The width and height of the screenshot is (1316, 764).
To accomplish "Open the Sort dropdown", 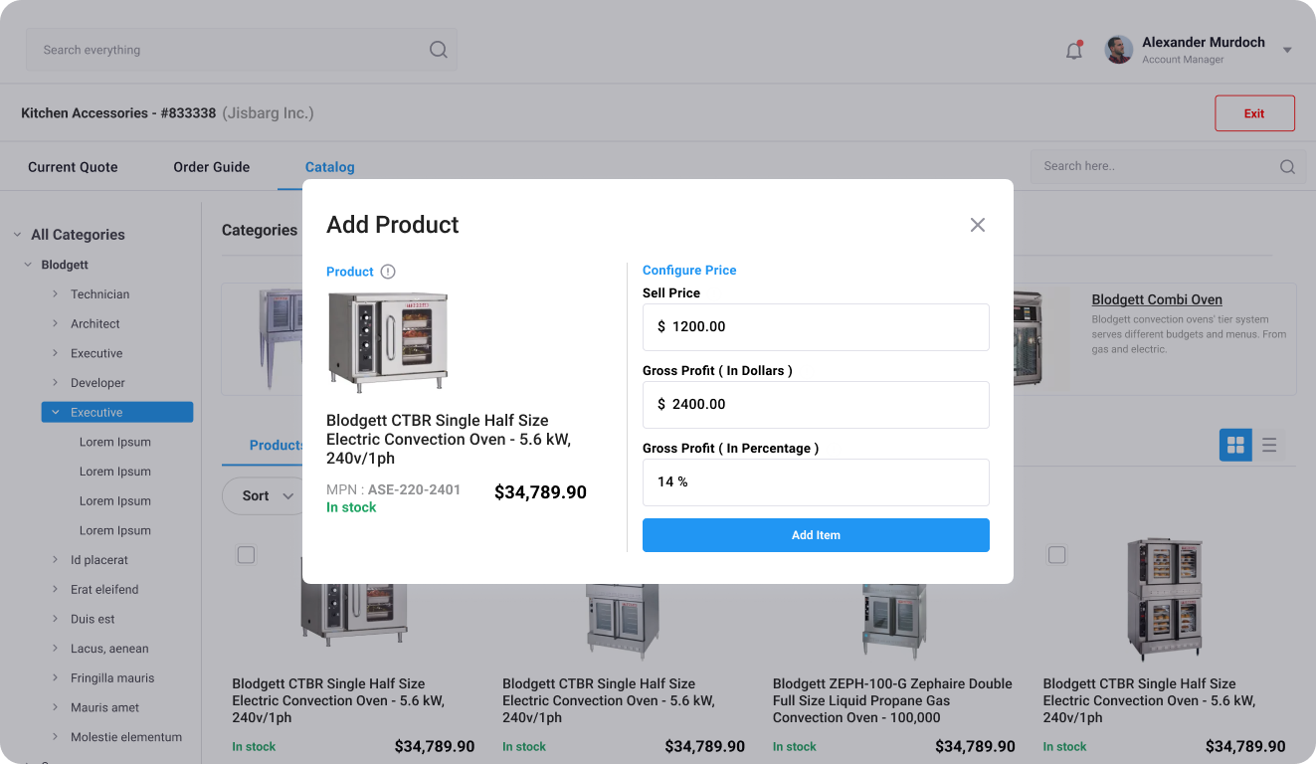I will (264, 495).
